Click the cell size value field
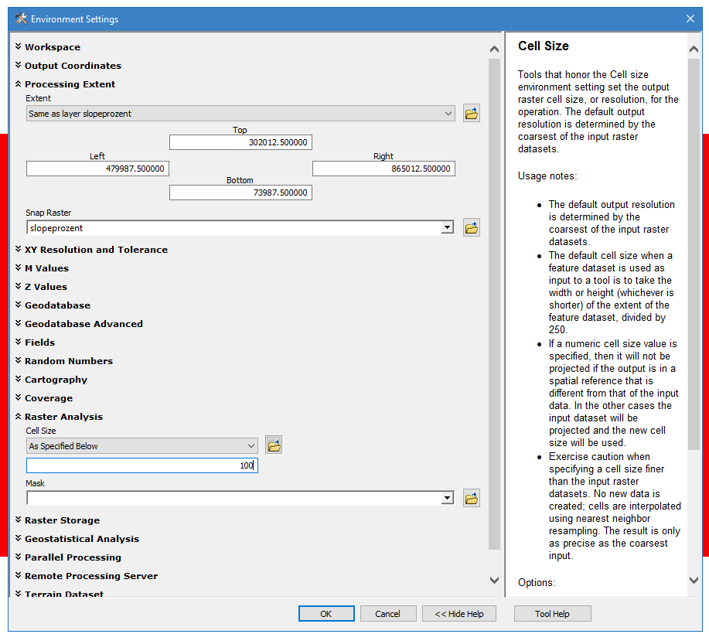Viewport: 709px width, 634px height. coord(141,466)
